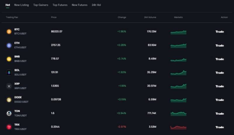
Task: Click the ETH coin icon
Action: pos(9,45)
